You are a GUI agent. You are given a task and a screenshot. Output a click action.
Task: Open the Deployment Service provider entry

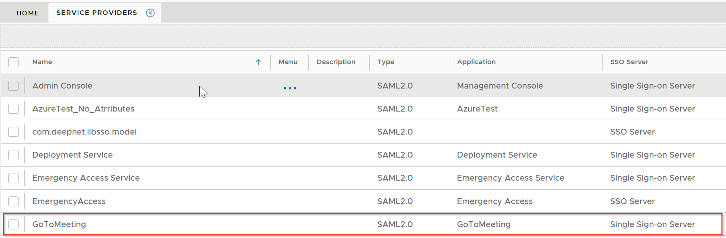pyautogui.click(x=72, y=155)
